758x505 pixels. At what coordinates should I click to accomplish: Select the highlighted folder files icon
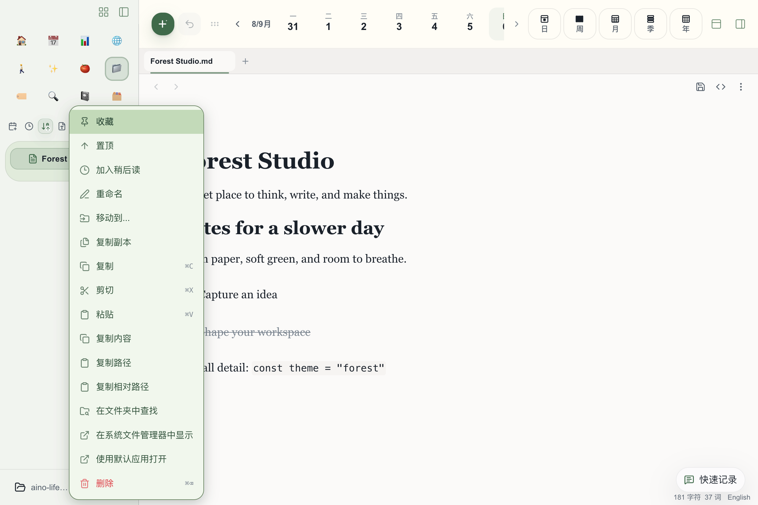pyautogui.click(x=117, y=68)
